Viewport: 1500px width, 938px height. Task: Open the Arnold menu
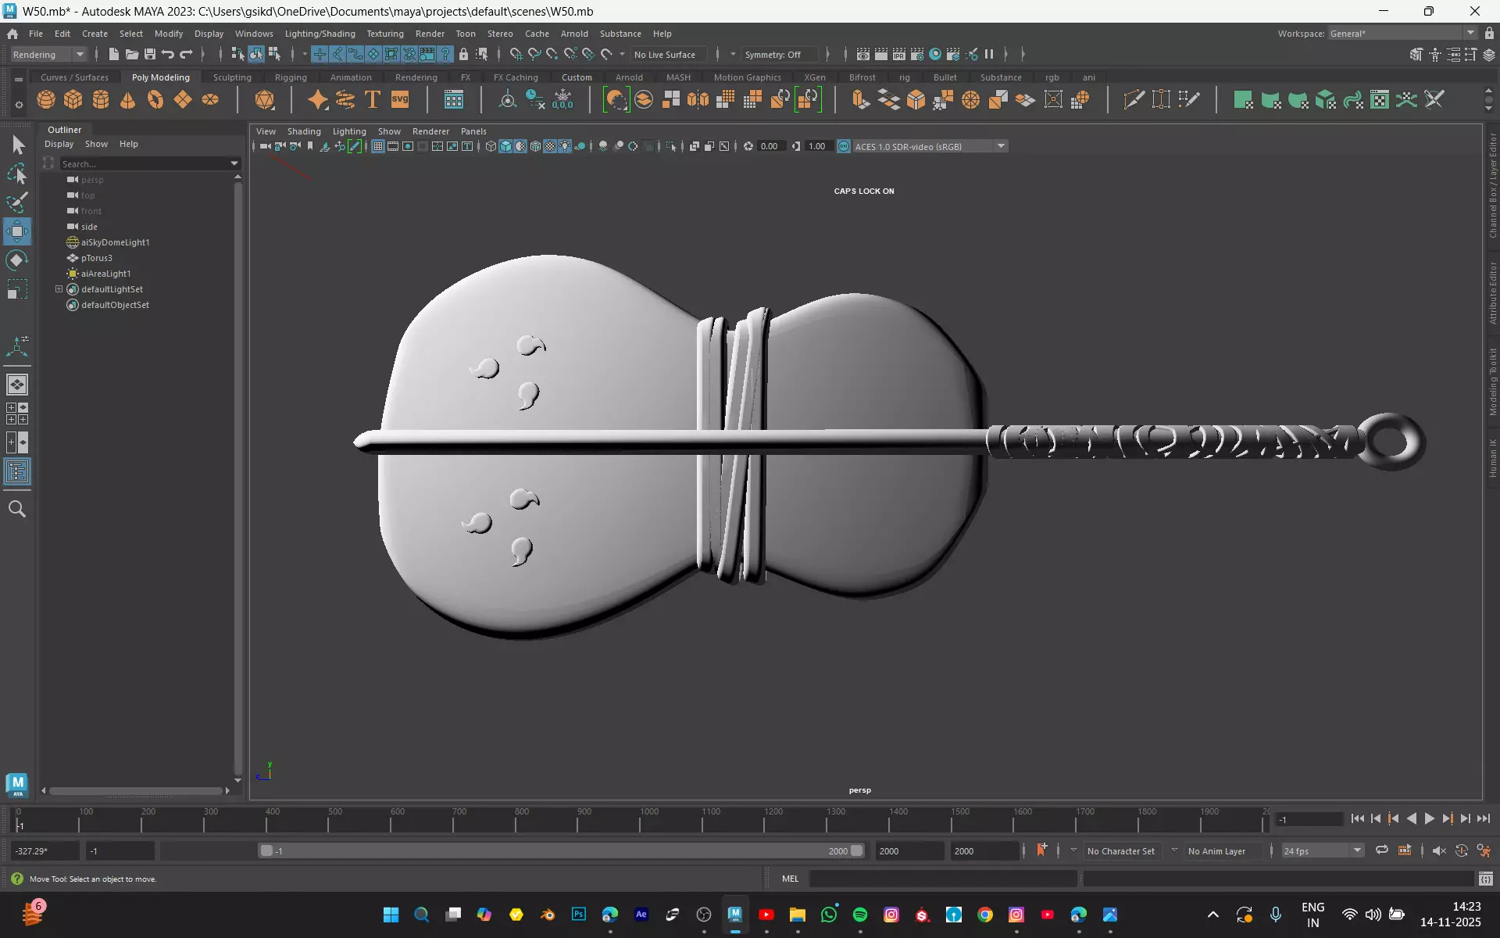tap(573, 34)
